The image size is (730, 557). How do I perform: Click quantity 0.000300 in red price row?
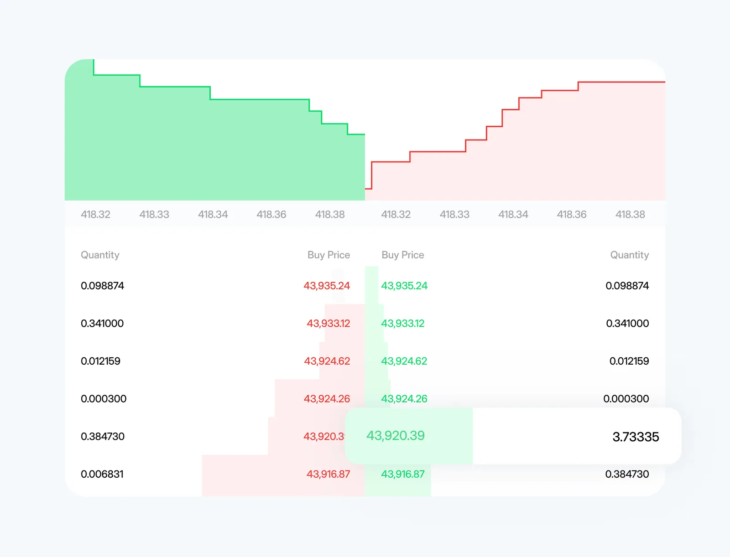pyautogui.click(x=104, y=399)
